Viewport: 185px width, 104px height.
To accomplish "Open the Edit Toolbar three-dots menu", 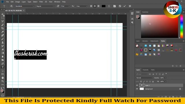I will [3, 85].
